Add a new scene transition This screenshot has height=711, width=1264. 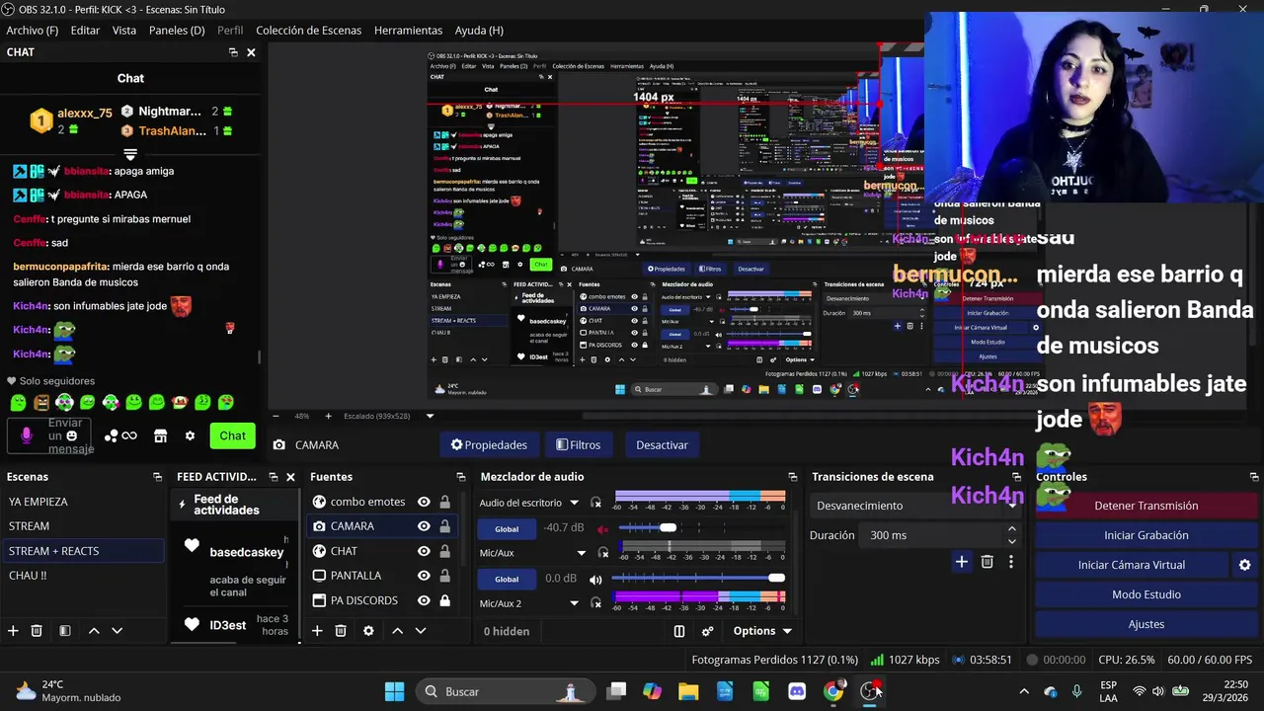961,562
